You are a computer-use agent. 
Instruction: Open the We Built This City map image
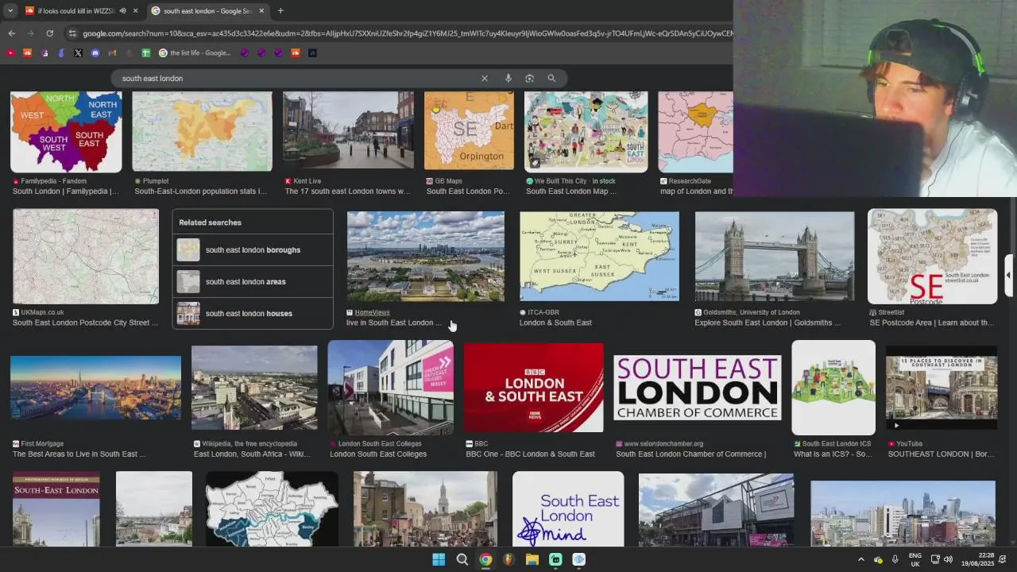point(586,131)
